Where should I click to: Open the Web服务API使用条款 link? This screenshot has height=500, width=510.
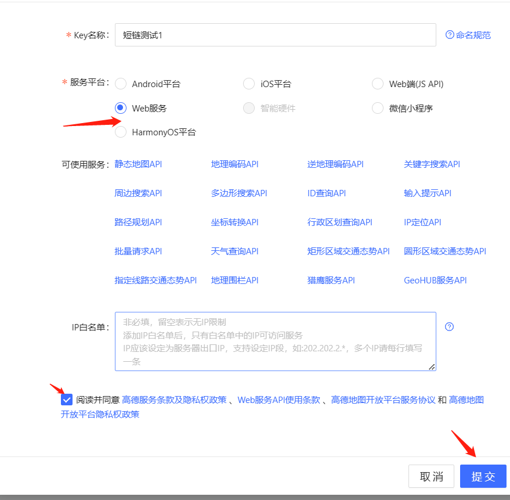[x=278, y=399]
